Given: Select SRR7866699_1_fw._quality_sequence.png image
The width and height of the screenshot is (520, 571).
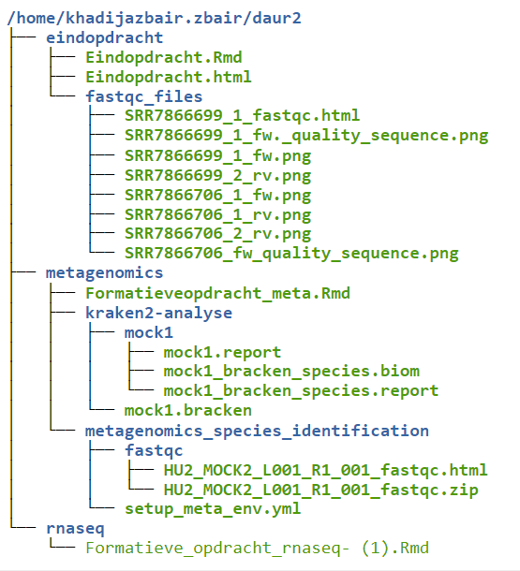Looking at the screenshot, I should (x=306, y=135).
